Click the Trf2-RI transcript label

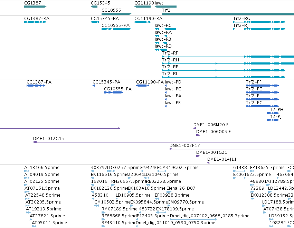(169, 74)
